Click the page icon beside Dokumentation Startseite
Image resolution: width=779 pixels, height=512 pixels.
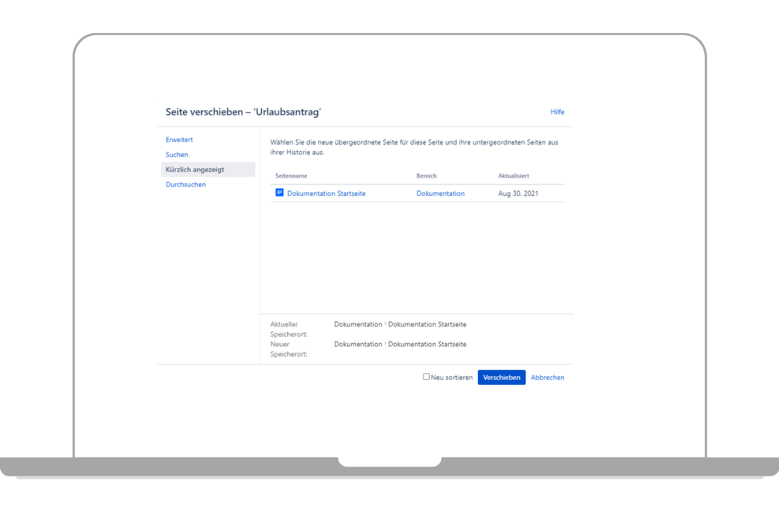click(279, 192)
